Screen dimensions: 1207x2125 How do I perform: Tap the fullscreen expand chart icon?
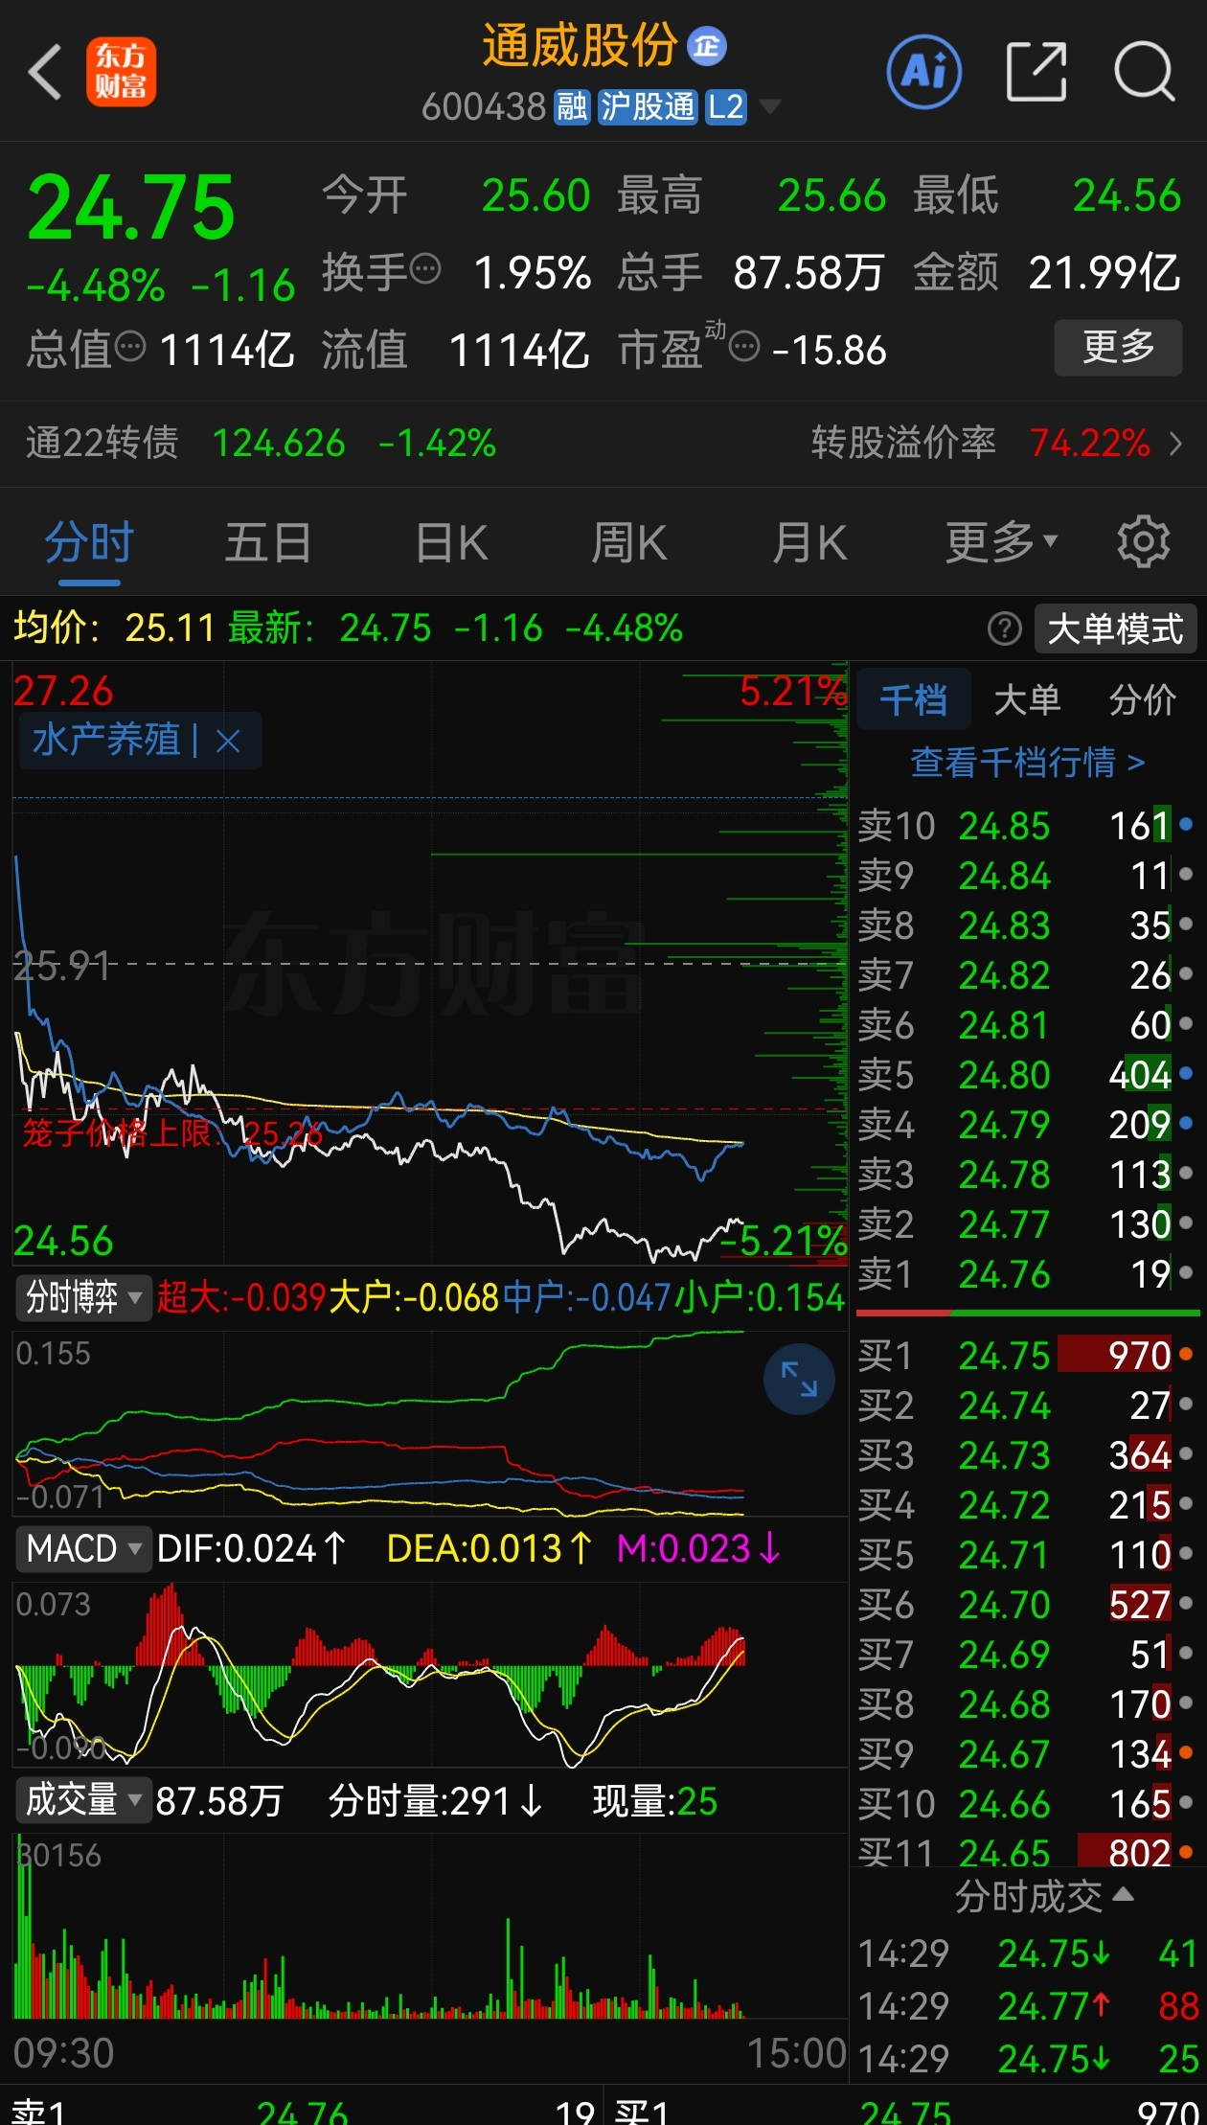pos(799,1380)
